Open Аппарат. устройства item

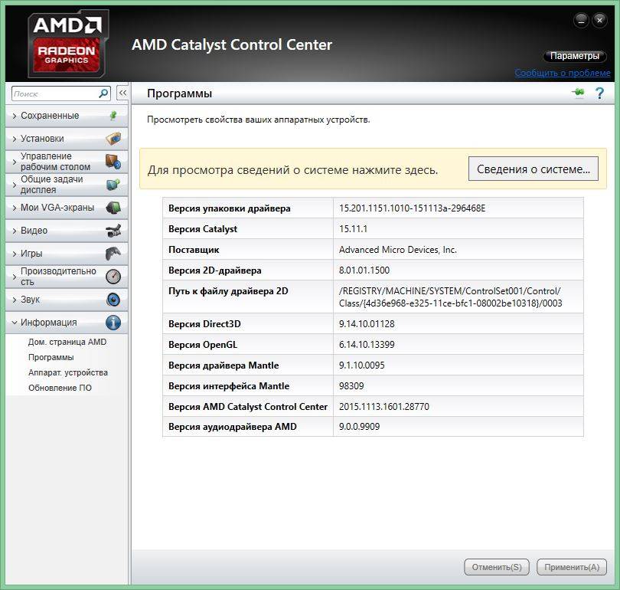click(68, 372)
